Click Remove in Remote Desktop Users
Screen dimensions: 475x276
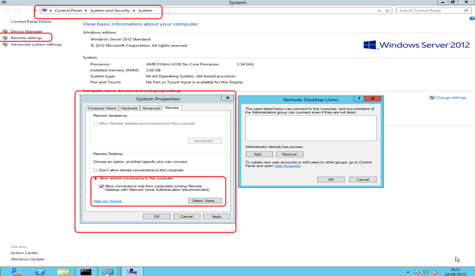click(x=289, y=154)
